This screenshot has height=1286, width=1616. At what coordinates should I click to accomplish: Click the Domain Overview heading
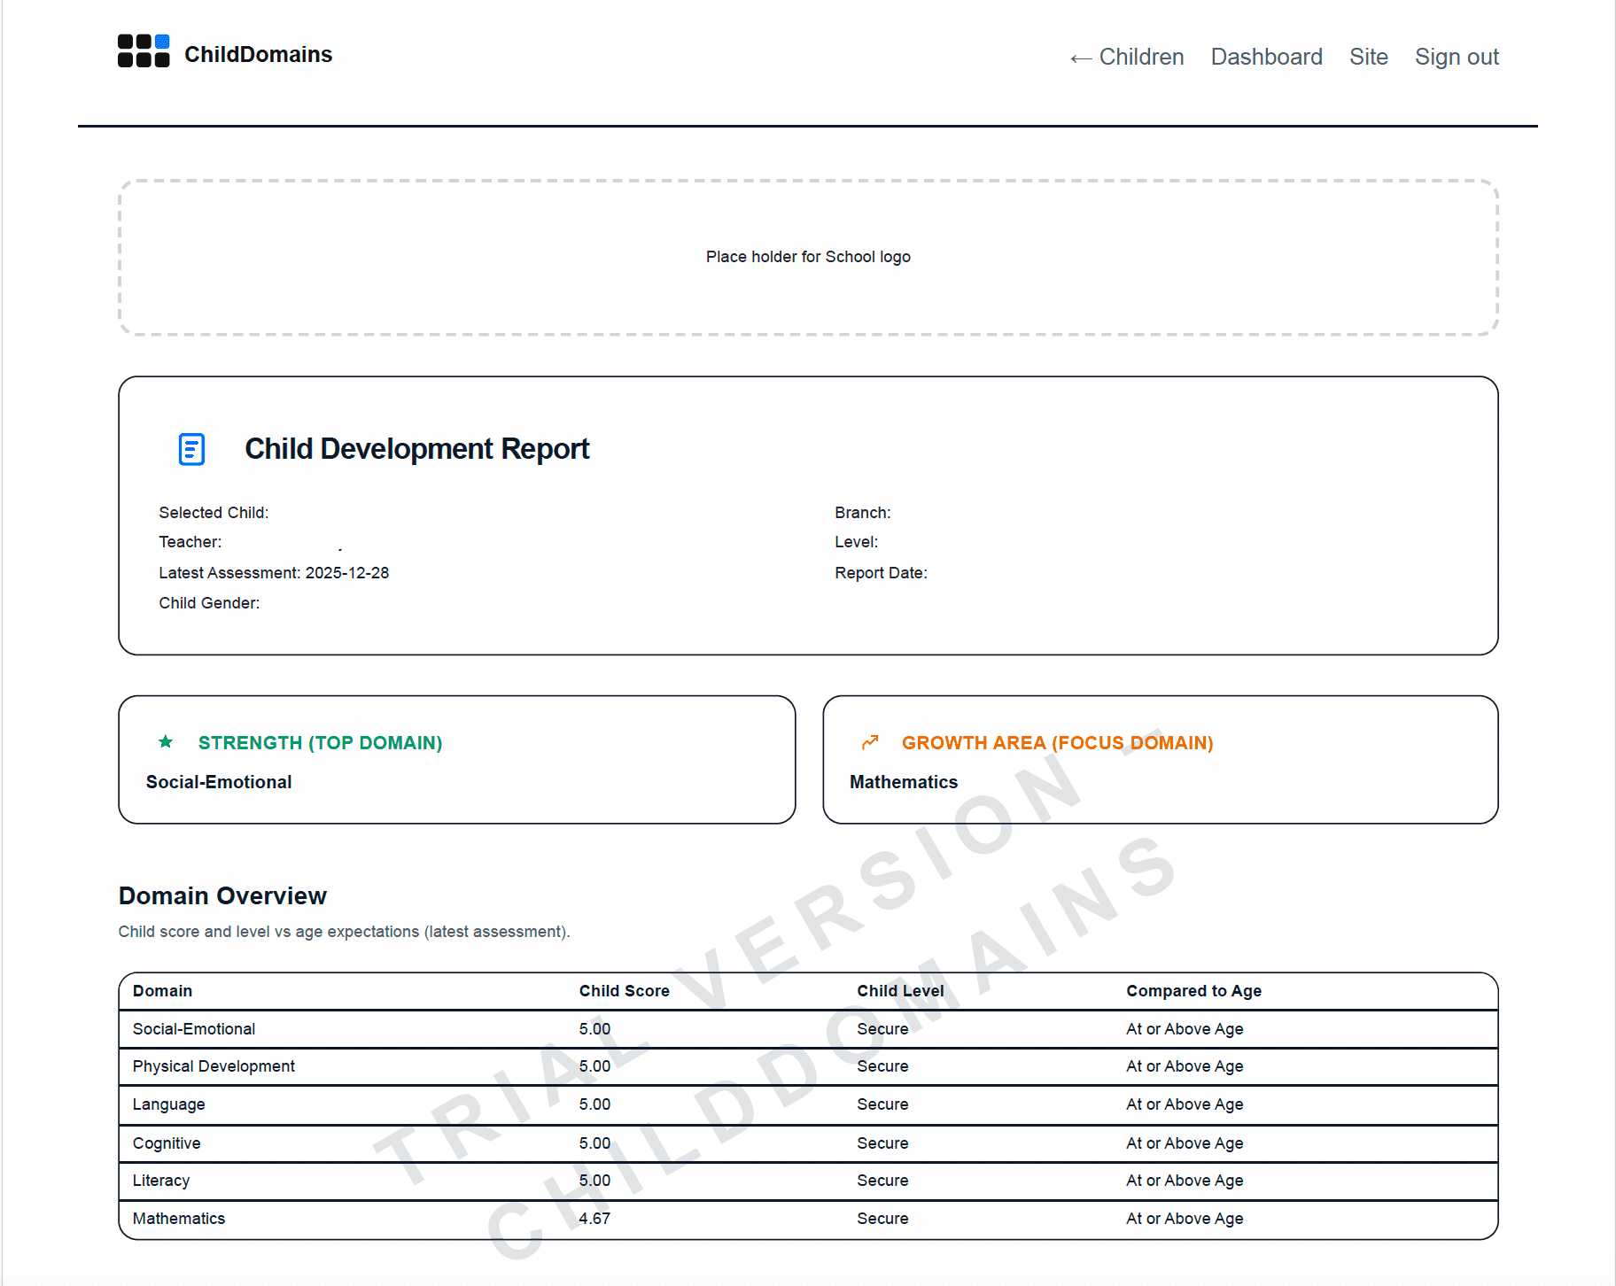pyautogui.click(x=222, y=895)
